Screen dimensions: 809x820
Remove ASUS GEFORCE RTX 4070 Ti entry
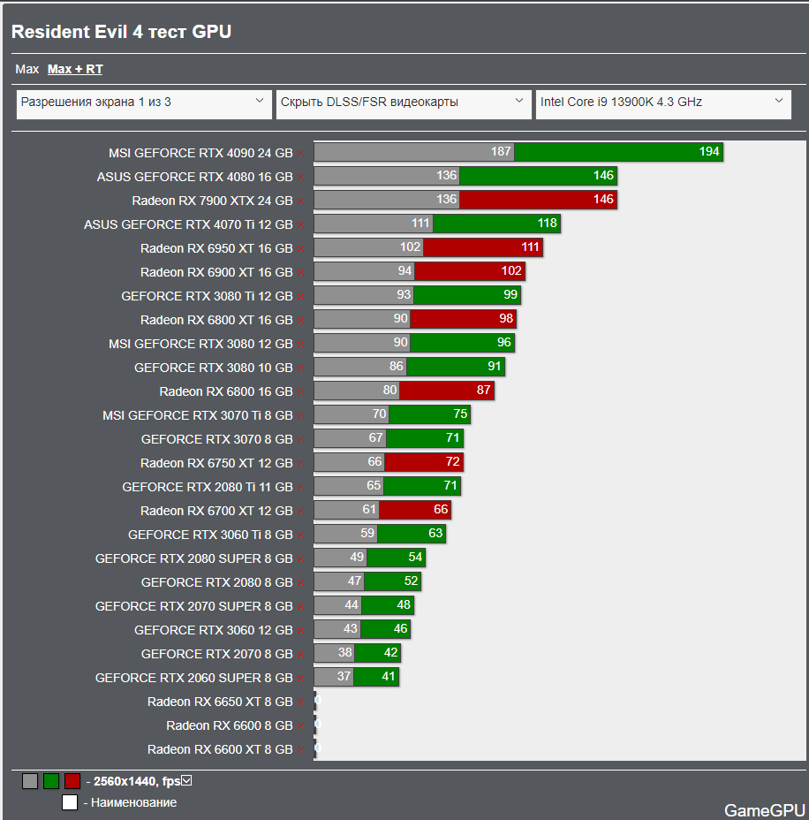pyautogui.click(x=301, y=225)
